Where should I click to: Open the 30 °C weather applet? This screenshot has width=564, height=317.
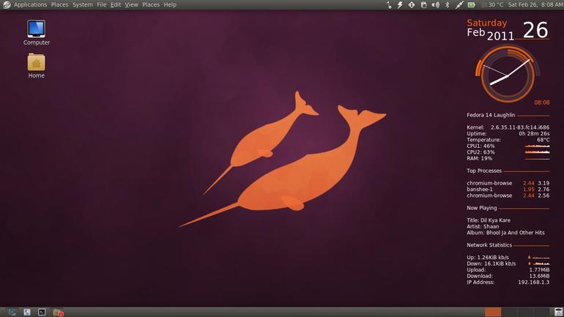[x=493, y=4]
